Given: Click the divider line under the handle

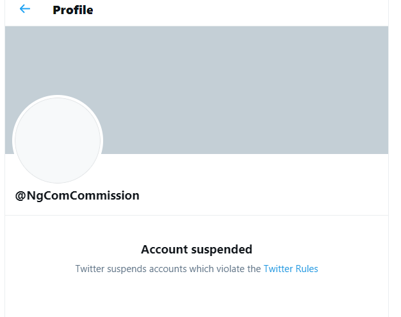Looking at the screenshot, I should point(196,215).
